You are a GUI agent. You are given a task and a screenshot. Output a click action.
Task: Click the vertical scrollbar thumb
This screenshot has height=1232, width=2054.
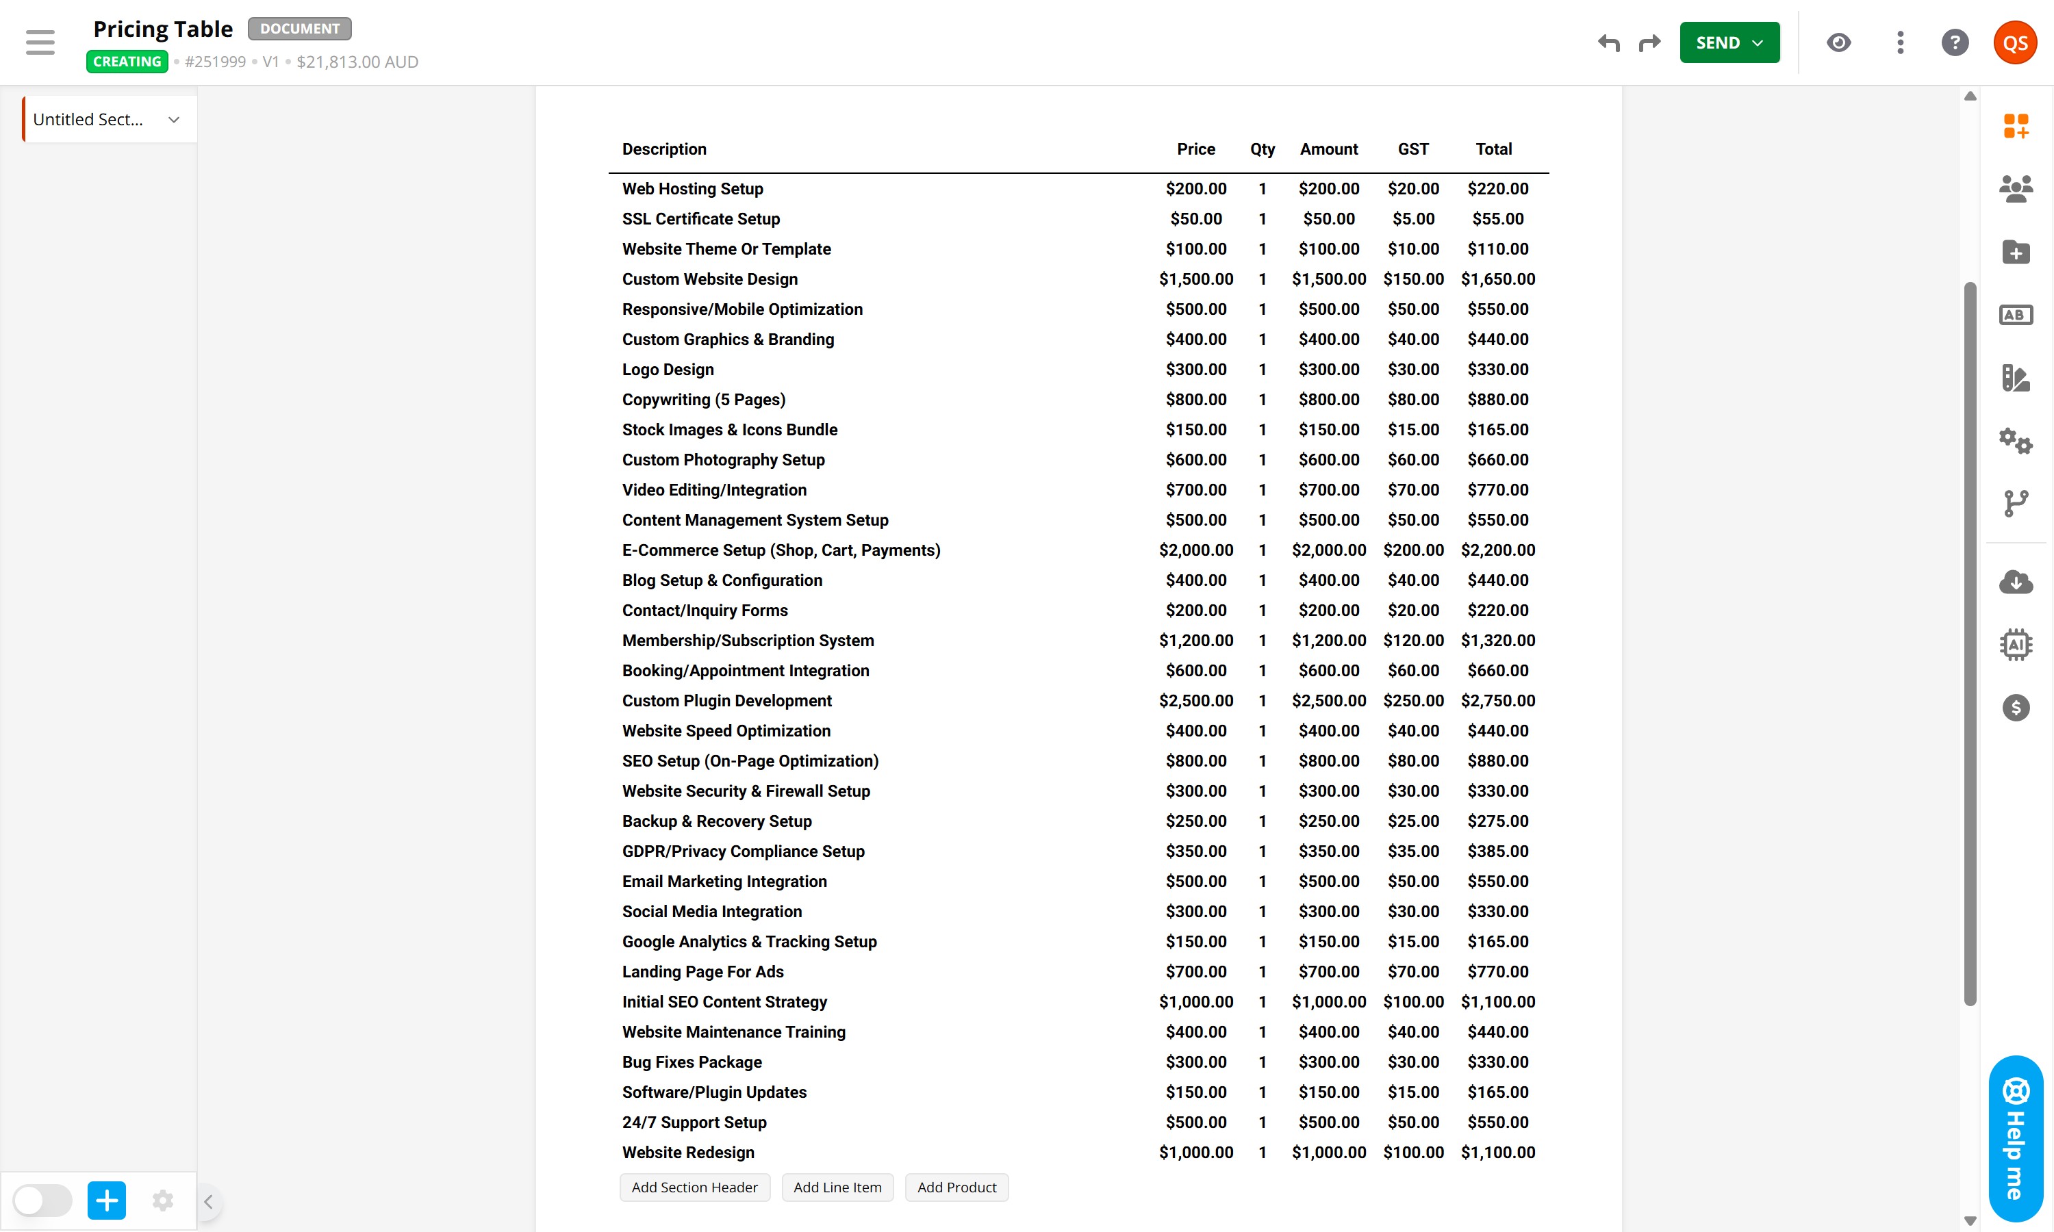coord(1969,643)
